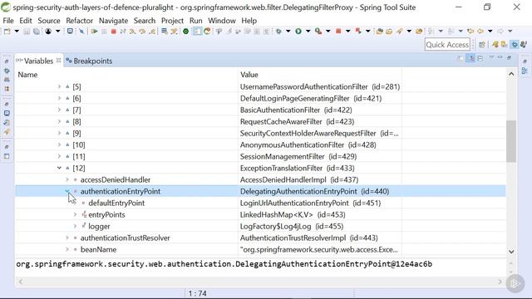This screenshot has width=532, height=299.
Task: Open the Debug launch dropdown arrow
Action: pyautogui.click(x=288, y=32)
